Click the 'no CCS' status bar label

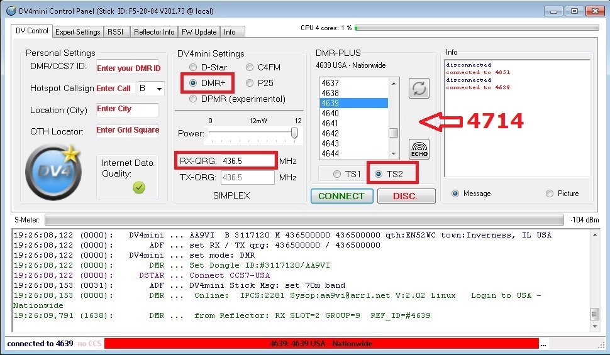tap(89, 344)
